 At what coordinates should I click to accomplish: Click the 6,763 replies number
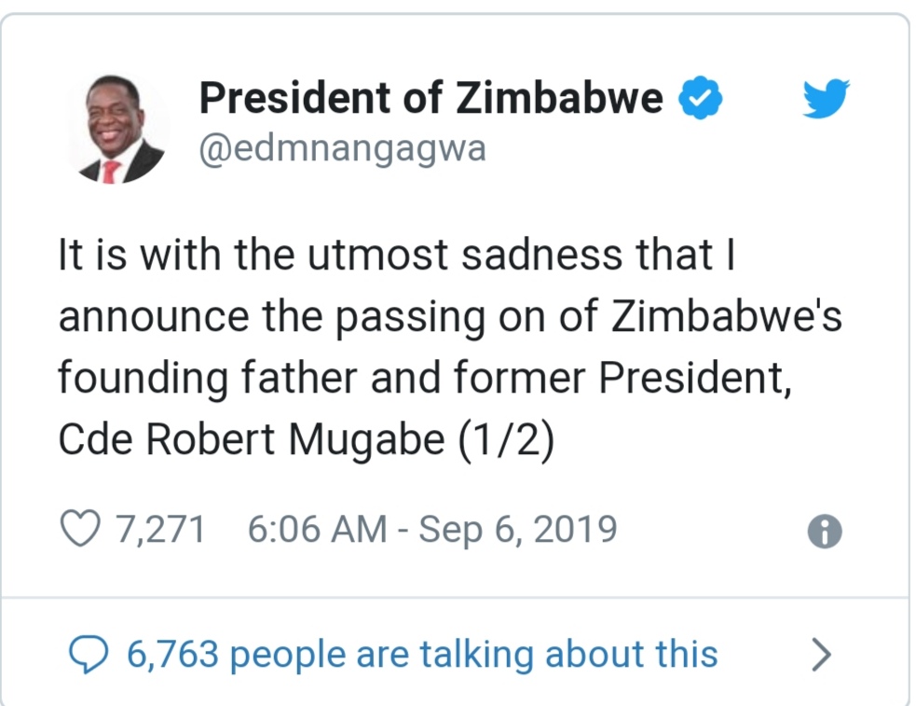(x=172, y=655)
